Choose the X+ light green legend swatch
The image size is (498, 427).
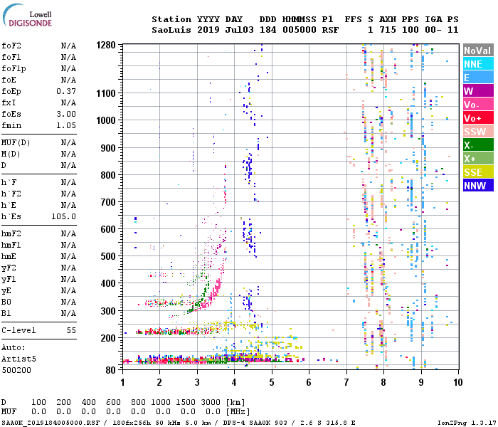coord(478,159)
